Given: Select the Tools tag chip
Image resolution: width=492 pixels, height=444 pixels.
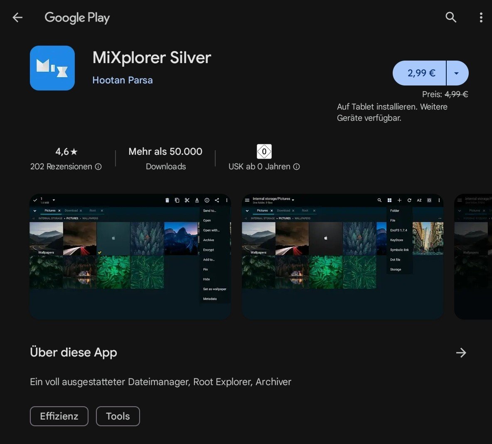Looking at the screenshot, I should pos(118,416).
